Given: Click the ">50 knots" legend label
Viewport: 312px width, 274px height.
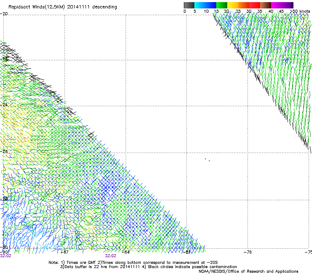Looking at the screenshot, I should pyautogui.click(x=300, y=11).
